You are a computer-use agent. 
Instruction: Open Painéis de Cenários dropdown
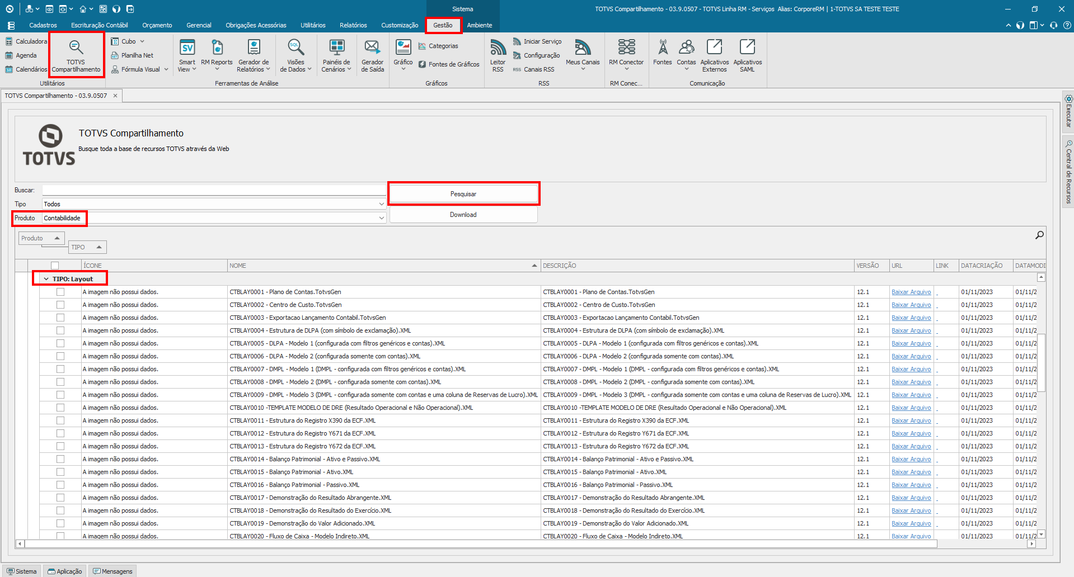point(336,55)
